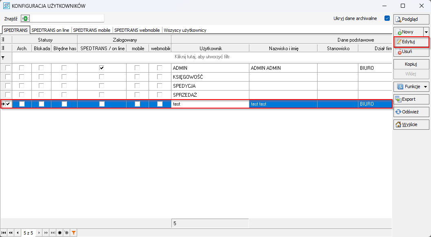Go to the first record in navigator
The width and height of the screenshot is (431, 237).
click(4, 233)
